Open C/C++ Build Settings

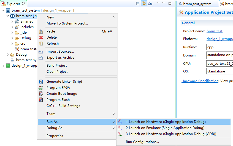[x=77, y=106]
